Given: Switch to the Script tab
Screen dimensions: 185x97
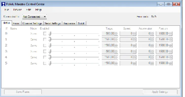Looking at the screenshot, I should tap(81, 23).
